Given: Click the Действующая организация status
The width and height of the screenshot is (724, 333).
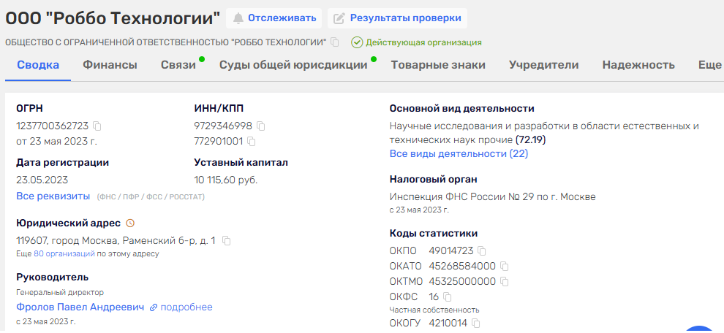Looking at the screenshot, I should [x=417, y=42].
